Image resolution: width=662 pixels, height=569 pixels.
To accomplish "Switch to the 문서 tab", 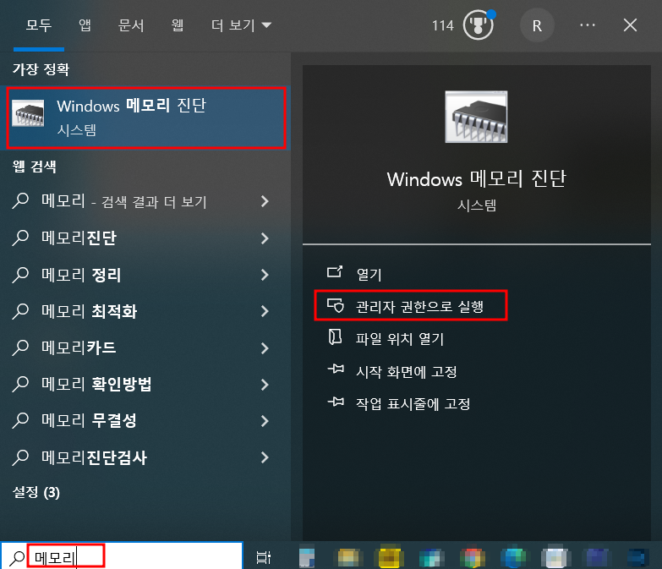I will (x=131, y=25).
